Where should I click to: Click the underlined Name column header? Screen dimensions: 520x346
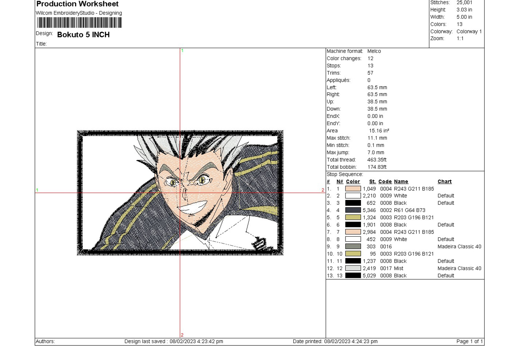point(401,182)
